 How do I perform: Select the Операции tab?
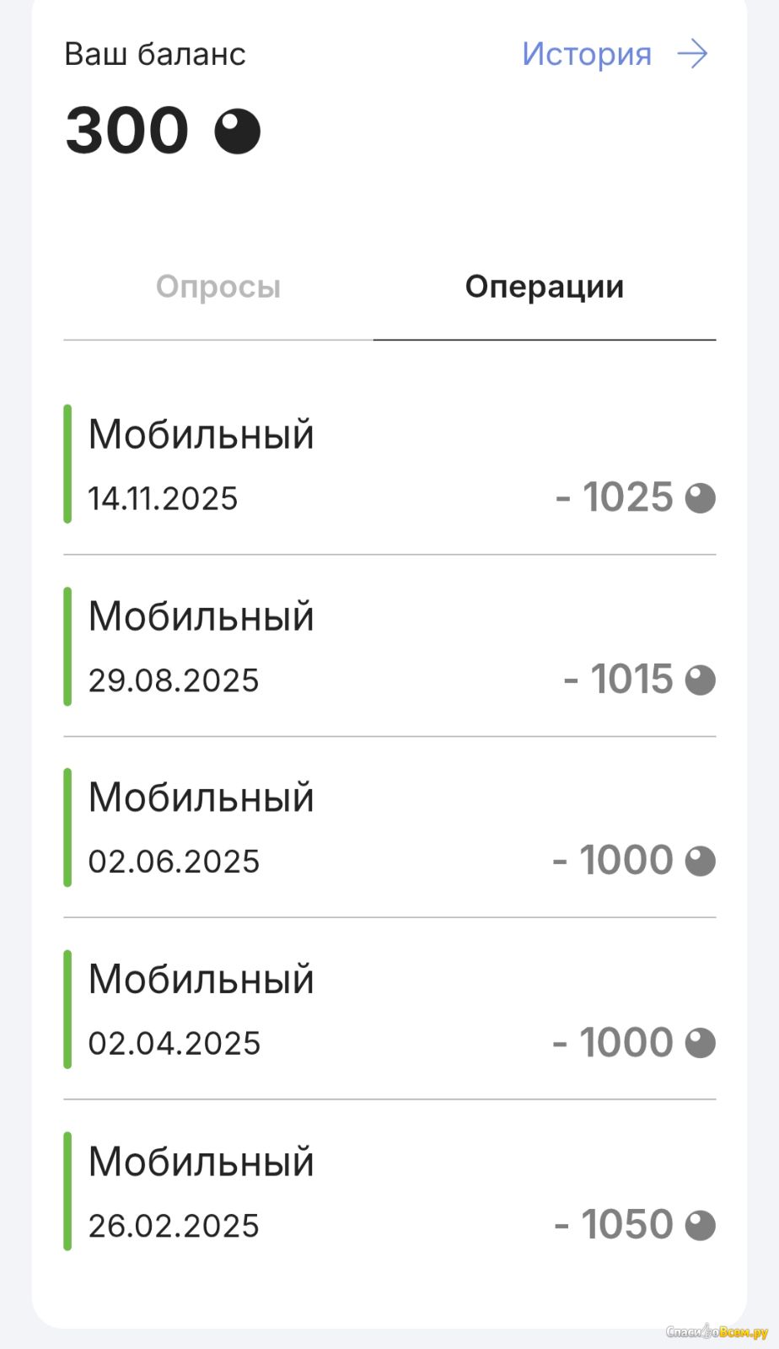(545, 288)
